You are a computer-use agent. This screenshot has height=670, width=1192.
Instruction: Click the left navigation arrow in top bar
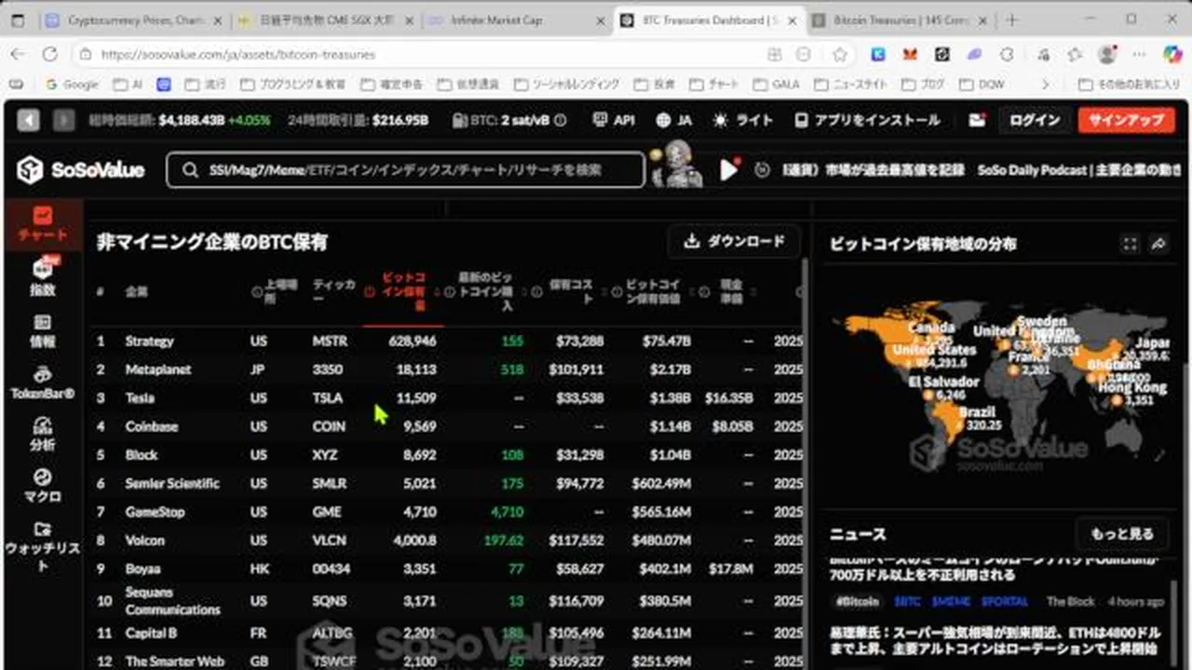(29, 120)
